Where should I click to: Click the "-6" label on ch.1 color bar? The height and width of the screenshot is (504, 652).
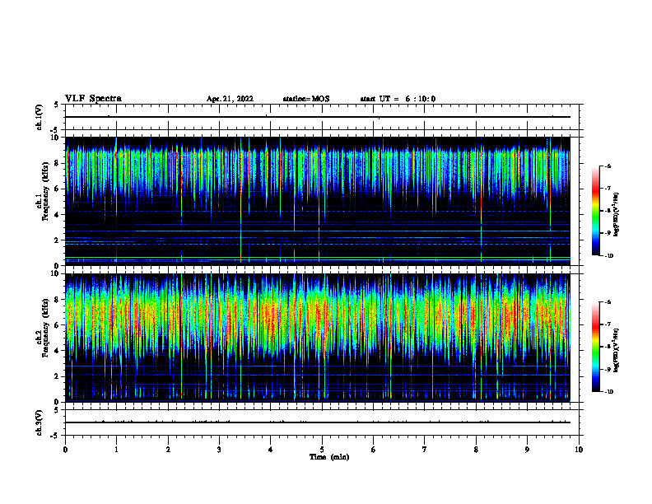tap(608, 166)
